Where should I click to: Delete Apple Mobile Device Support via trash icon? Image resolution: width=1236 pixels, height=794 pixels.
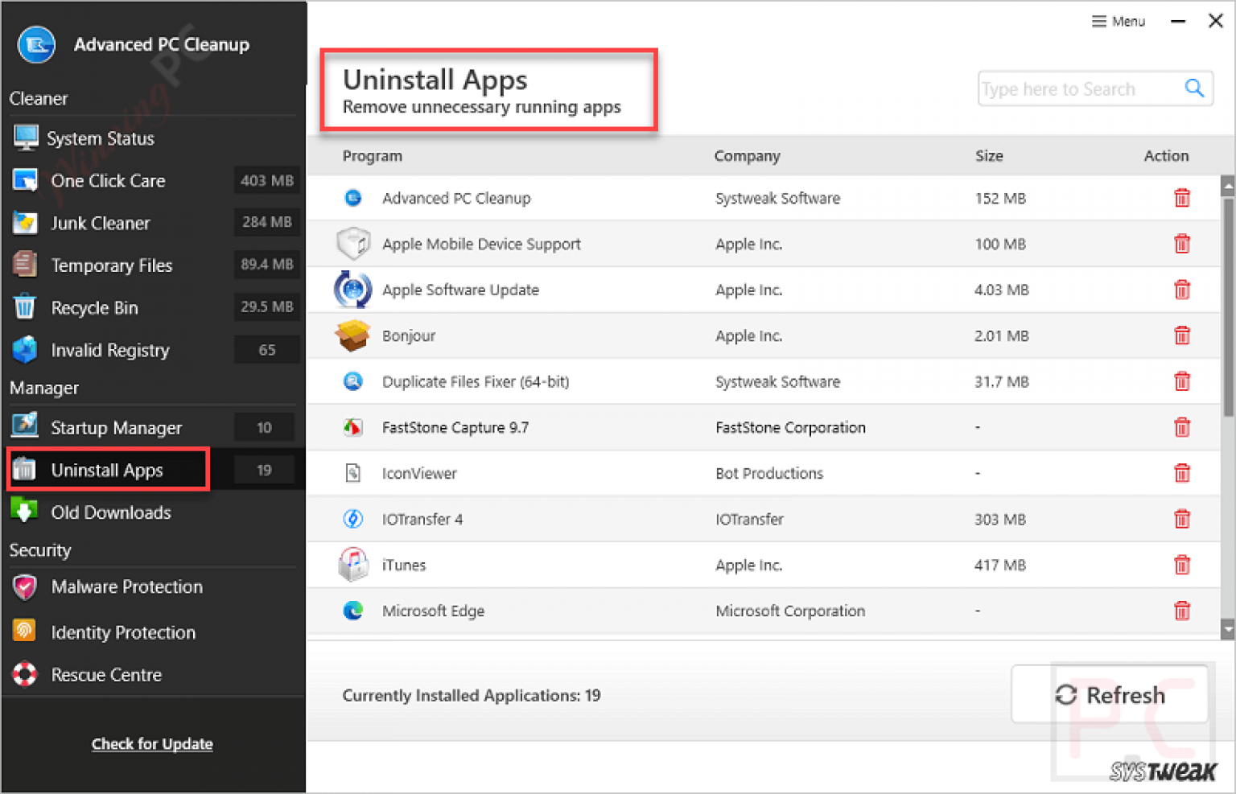[1181, 244]
